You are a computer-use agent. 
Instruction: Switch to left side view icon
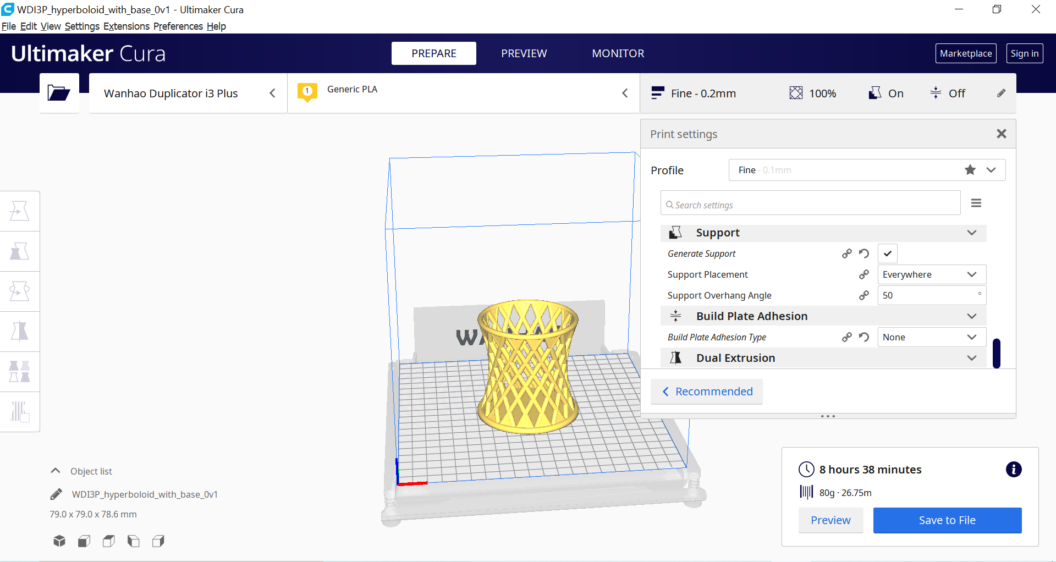click(134, 541)
